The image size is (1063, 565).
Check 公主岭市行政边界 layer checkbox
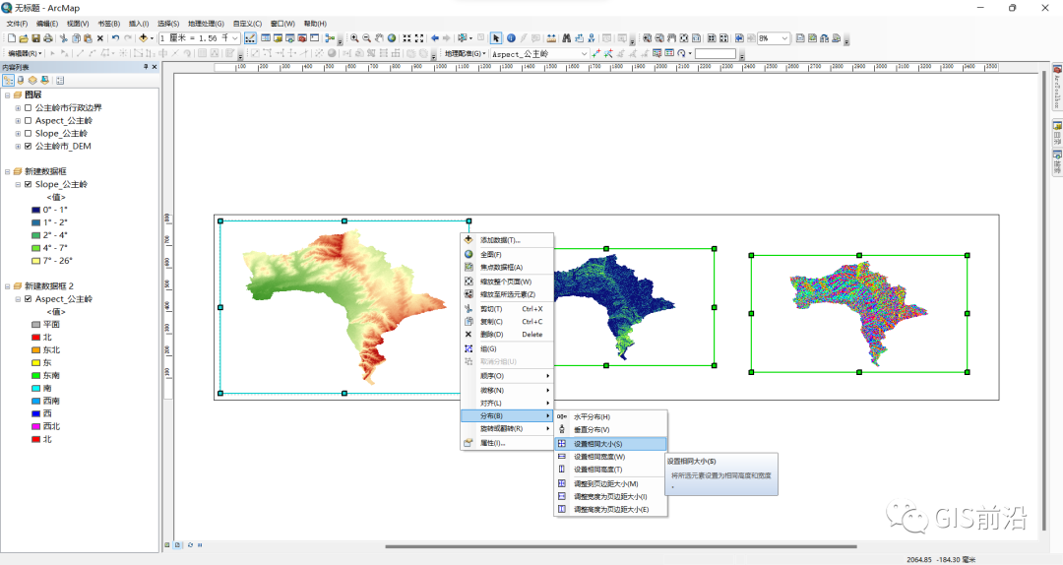click(x=28, y=108)
